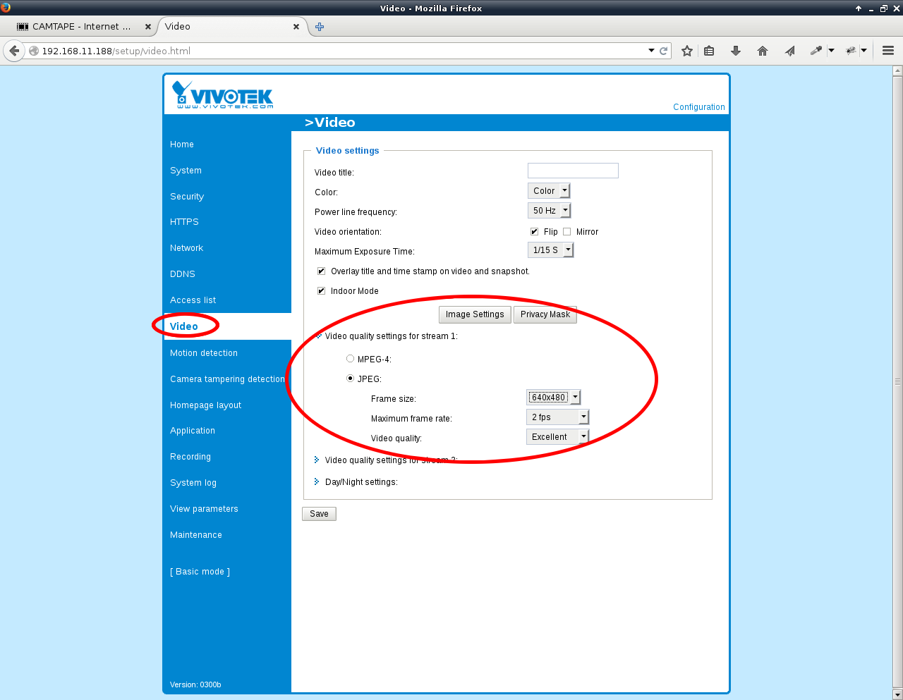Open the Firefox hamburger menu
Screen dimensions: 903x700
coord(888,51)
